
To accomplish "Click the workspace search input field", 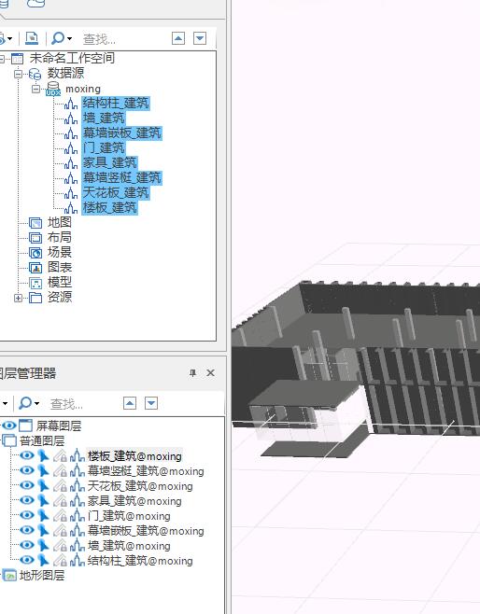I will 123,39.
